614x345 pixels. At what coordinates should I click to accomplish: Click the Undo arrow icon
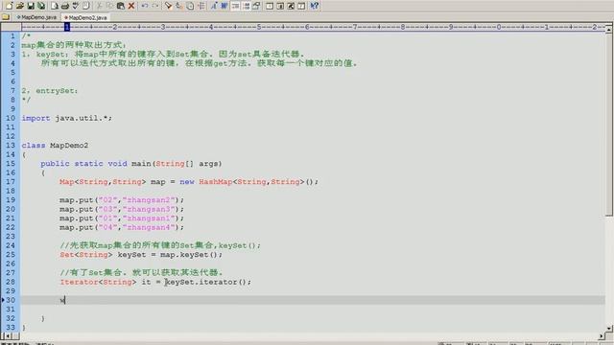(145, 6)
